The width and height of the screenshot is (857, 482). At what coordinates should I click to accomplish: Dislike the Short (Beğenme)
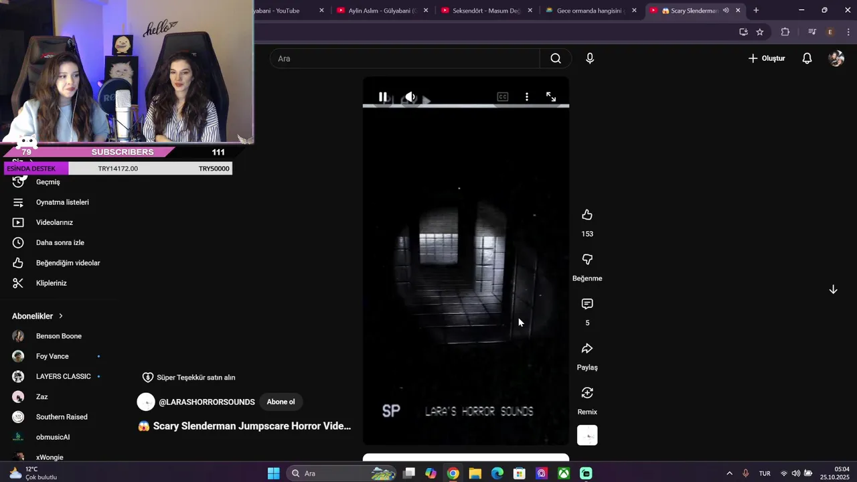point(587,259)
